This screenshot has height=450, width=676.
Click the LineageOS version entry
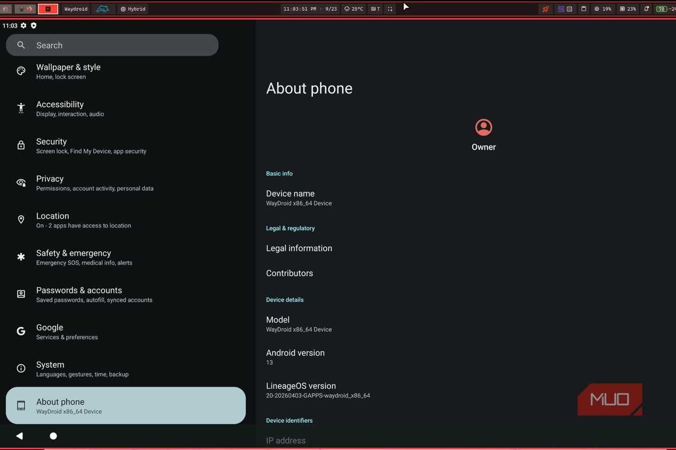click(x=466, y=390)
